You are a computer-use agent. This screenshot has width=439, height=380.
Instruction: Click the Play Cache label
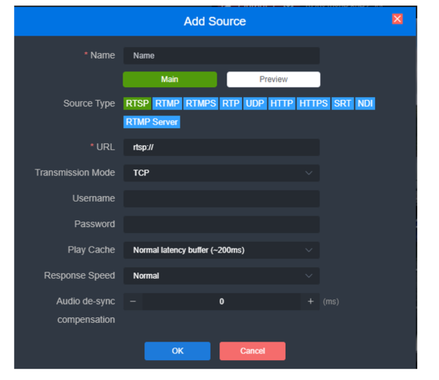tap(91, 250)
